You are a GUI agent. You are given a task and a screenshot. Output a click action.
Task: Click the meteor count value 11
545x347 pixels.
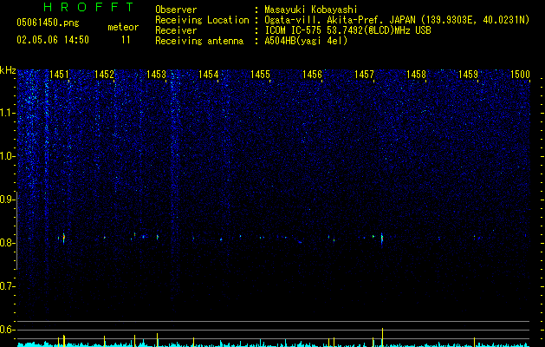(126, 40)
